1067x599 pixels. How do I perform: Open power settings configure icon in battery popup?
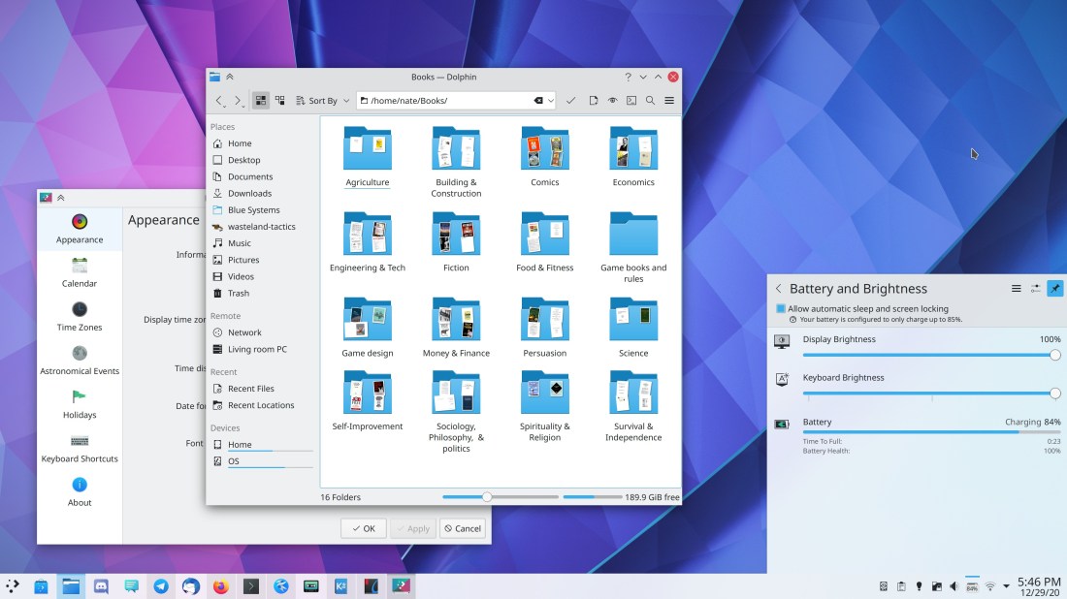[1035, 289]
